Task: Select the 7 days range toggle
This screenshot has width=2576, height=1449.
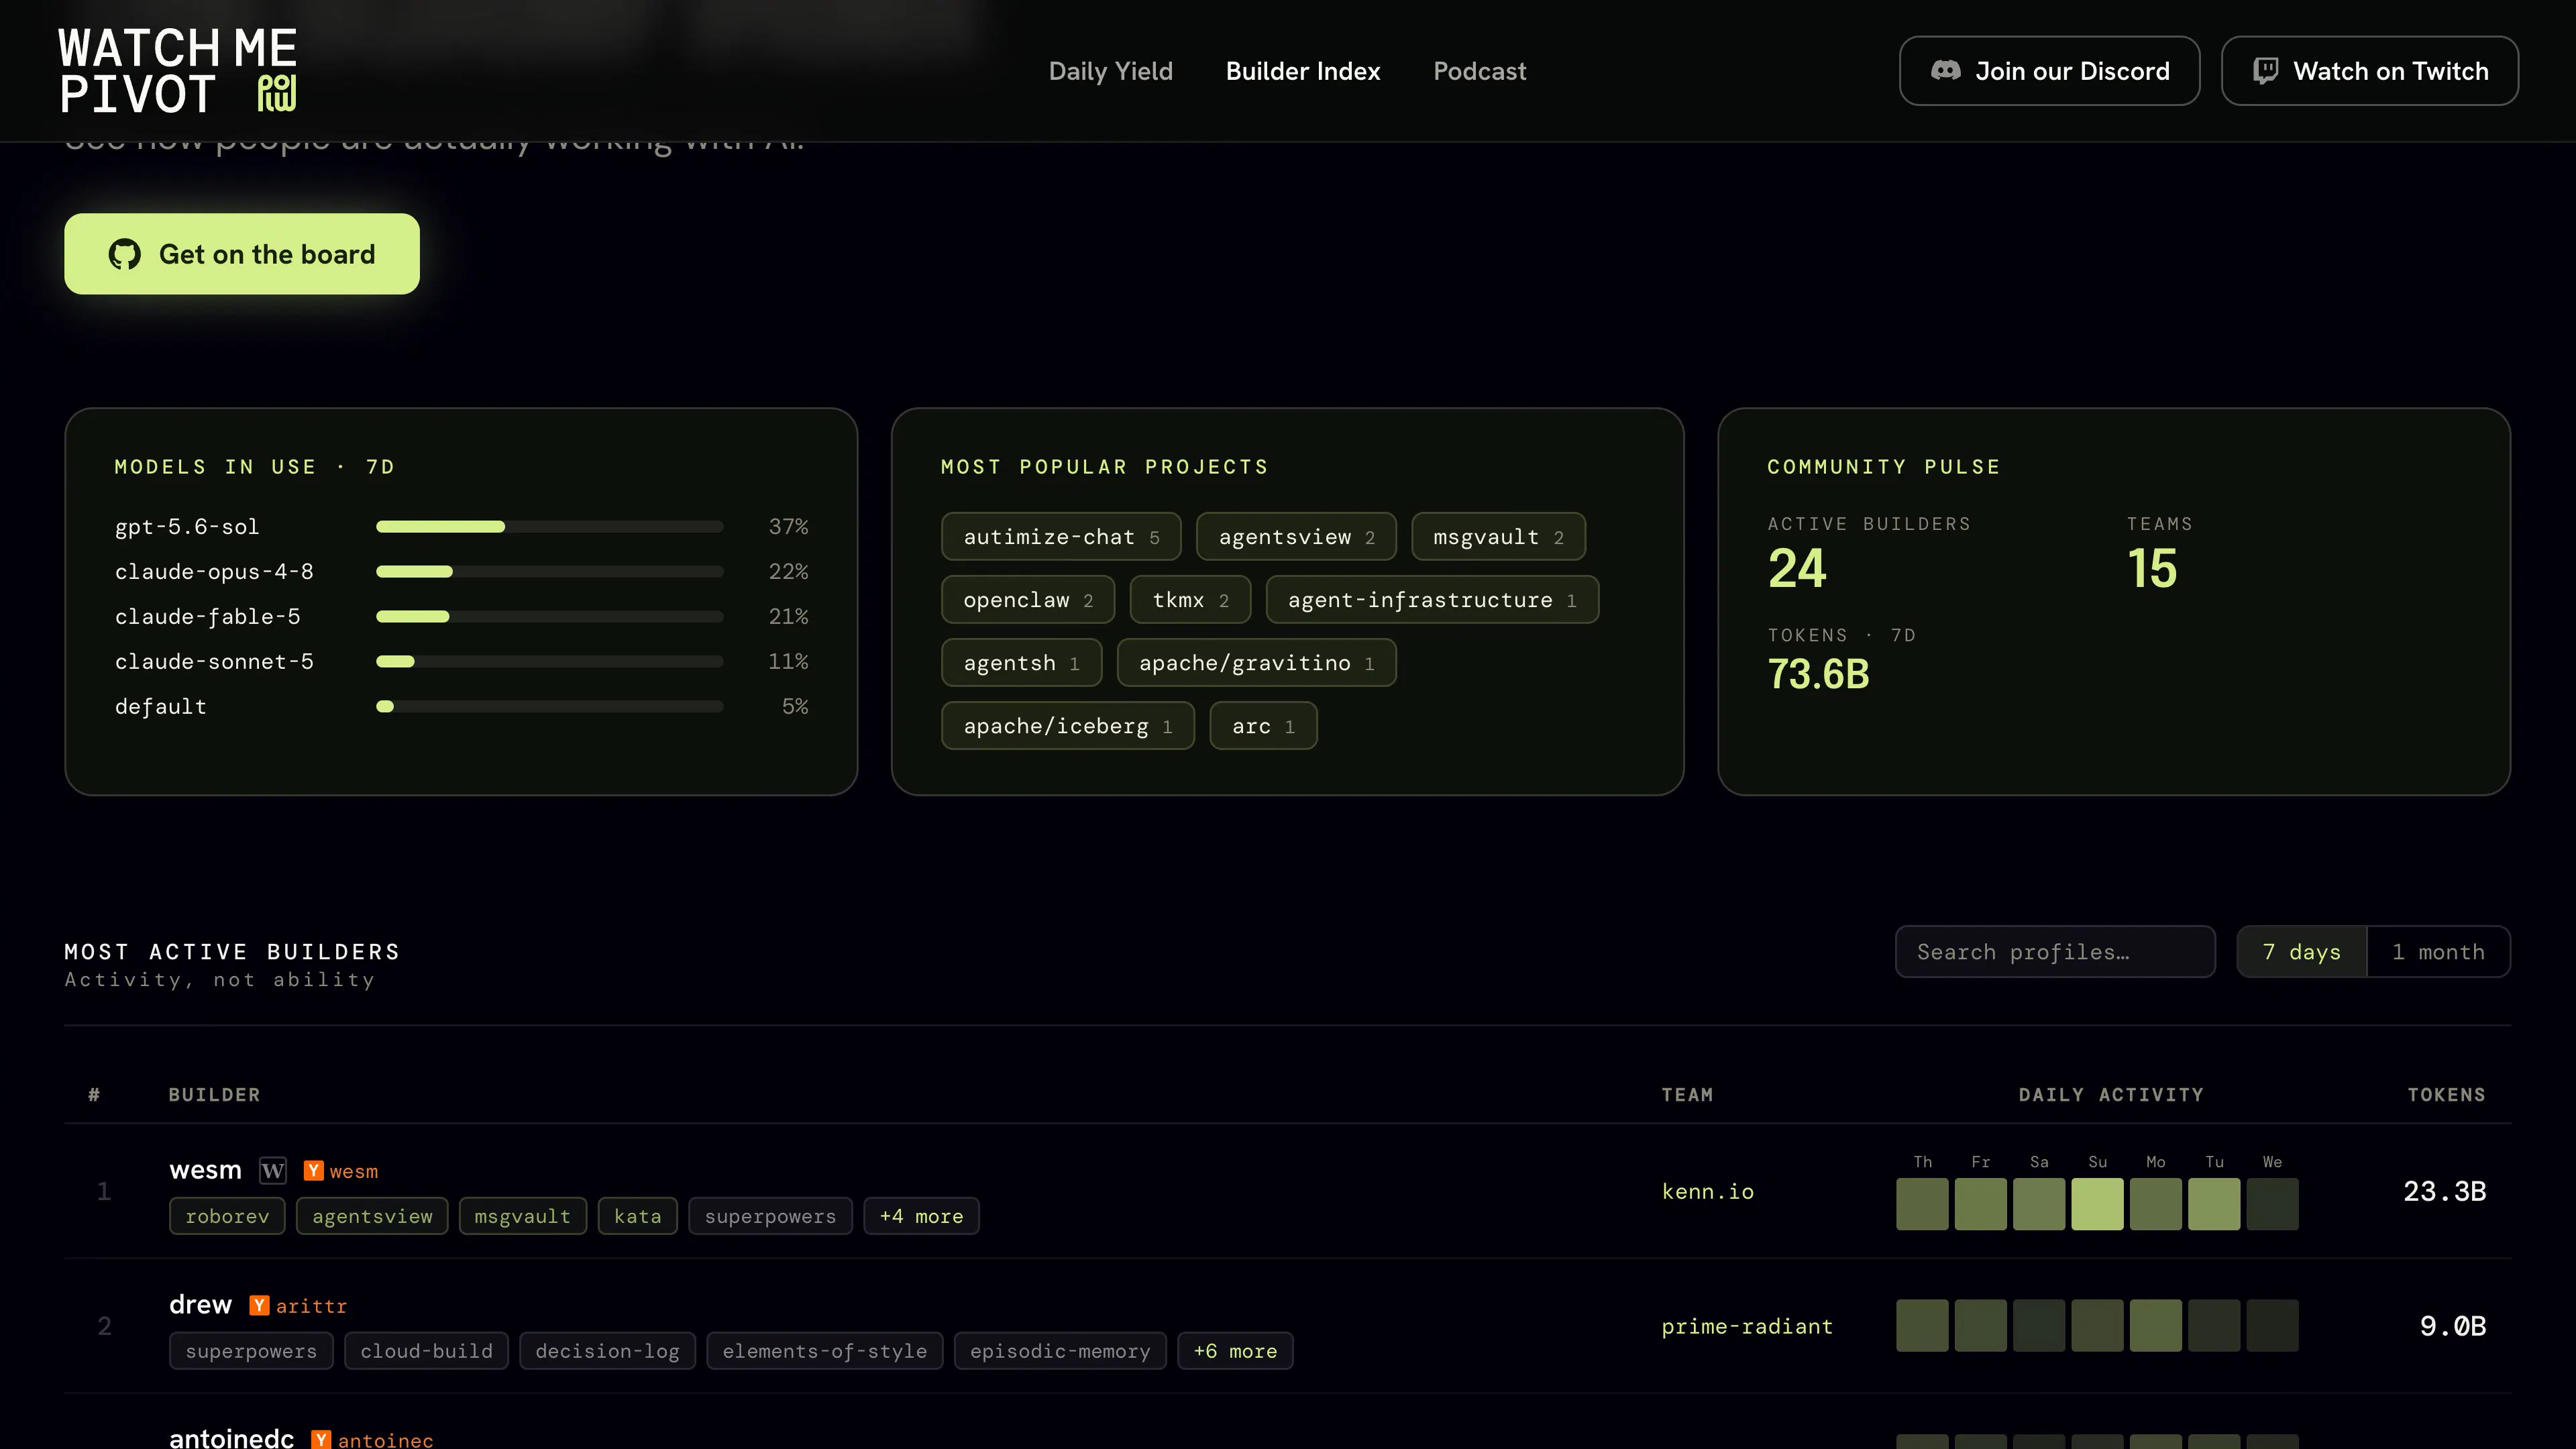Action: [x=2302, y=952]
